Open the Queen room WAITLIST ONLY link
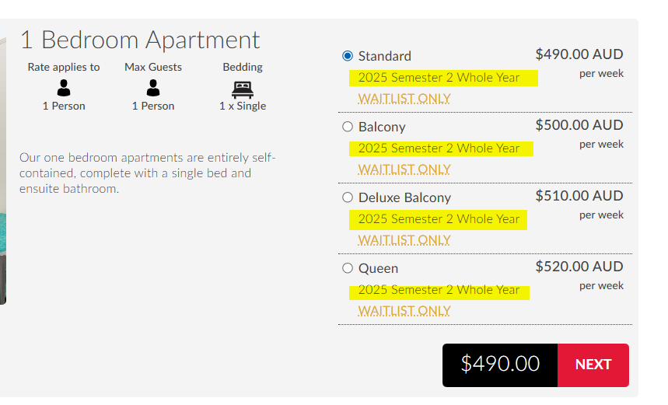This screenshot has height=405, width=668. click(404, 311)
